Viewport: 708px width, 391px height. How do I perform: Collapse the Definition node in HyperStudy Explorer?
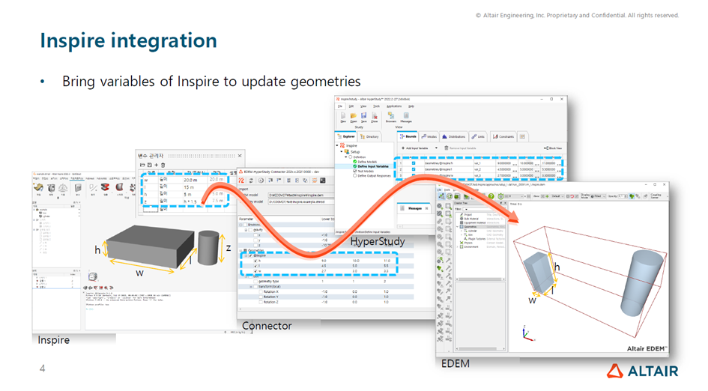pyautogui.click(x=346, y=157)
